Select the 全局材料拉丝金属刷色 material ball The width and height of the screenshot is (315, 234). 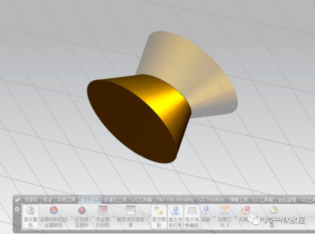pyautogui.click(x=54, y=216)
